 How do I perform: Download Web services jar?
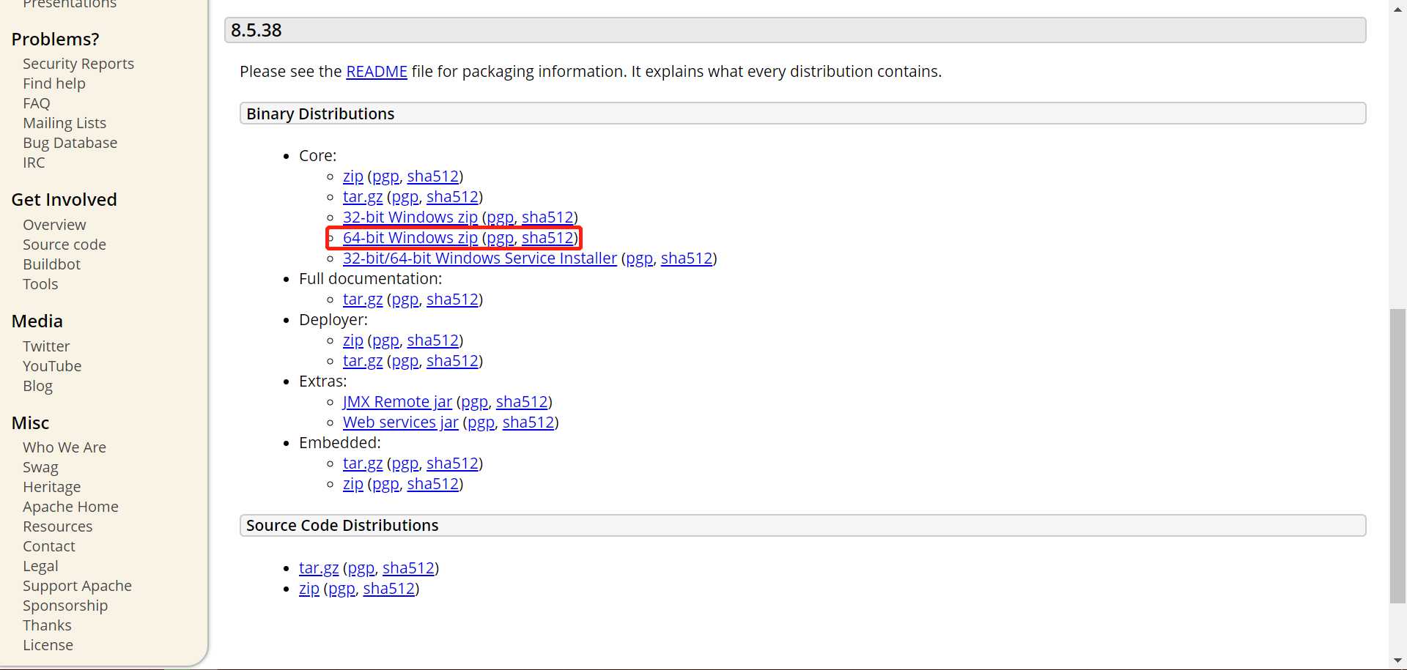click(x=401, y=423)
